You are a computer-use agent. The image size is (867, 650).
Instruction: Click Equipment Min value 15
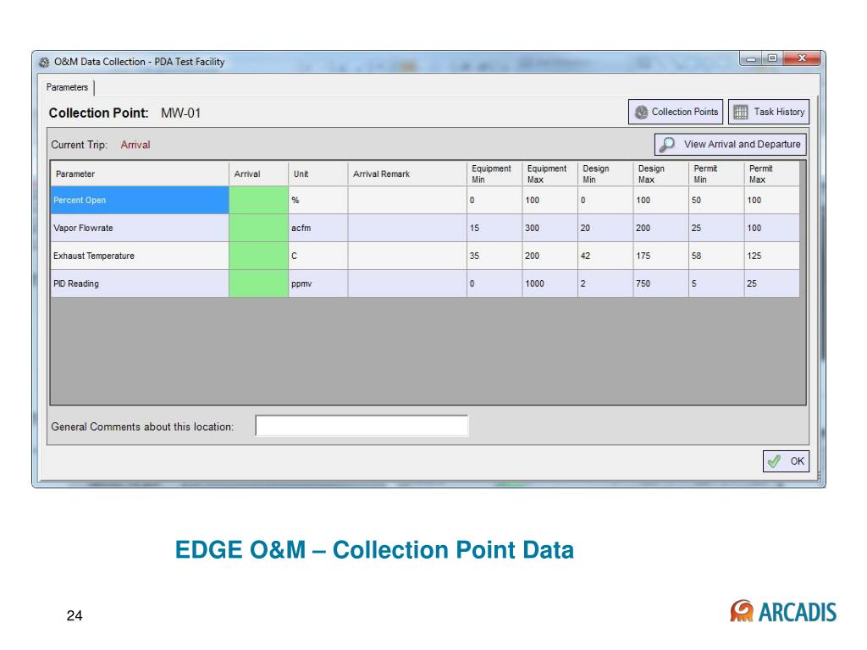click(x=494, y=228)
